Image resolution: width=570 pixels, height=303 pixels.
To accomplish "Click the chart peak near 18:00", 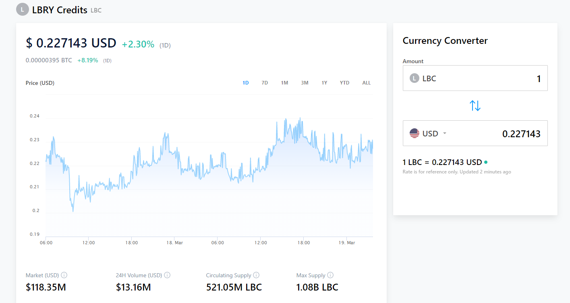I will [x=300, y=118].
